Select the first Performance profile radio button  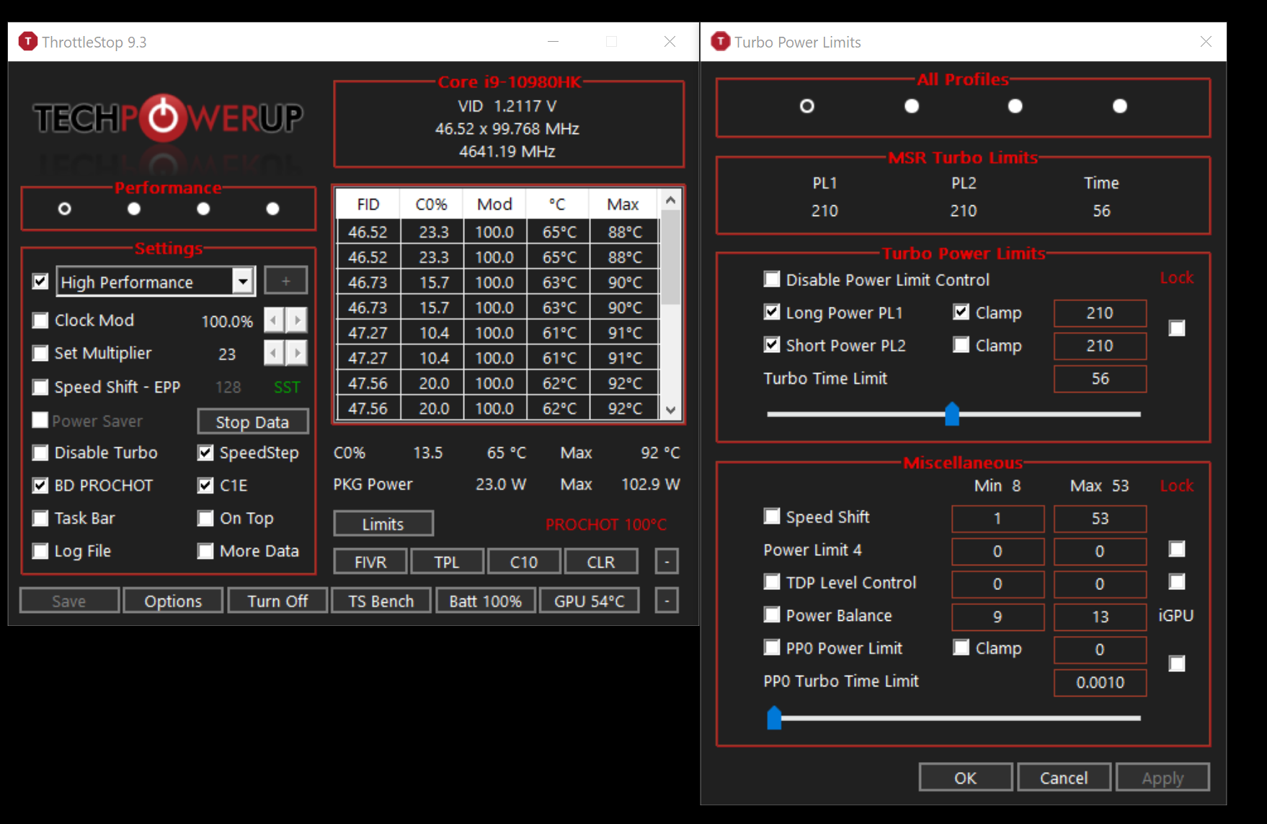coord(65,209)
